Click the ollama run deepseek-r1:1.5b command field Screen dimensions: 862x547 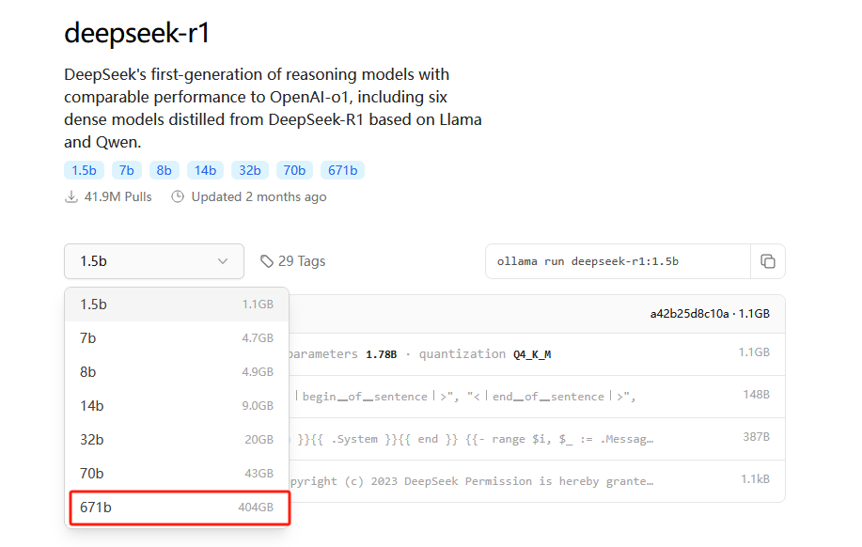tap(618, 261)
